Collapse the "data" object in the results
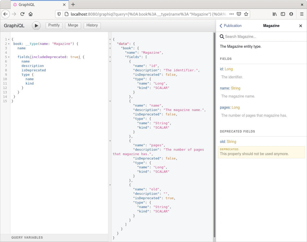This screenshot has height=242, width=307. [110, 44]
